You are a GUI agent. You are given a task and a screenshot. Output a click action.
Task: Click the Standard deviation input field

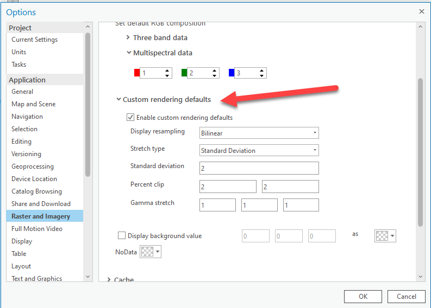259,168
